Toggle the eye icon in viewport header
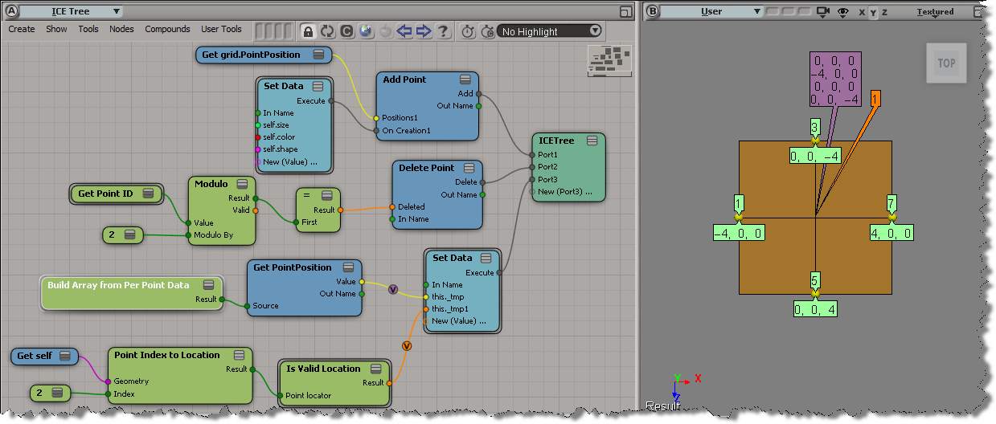 pos(843,12)
